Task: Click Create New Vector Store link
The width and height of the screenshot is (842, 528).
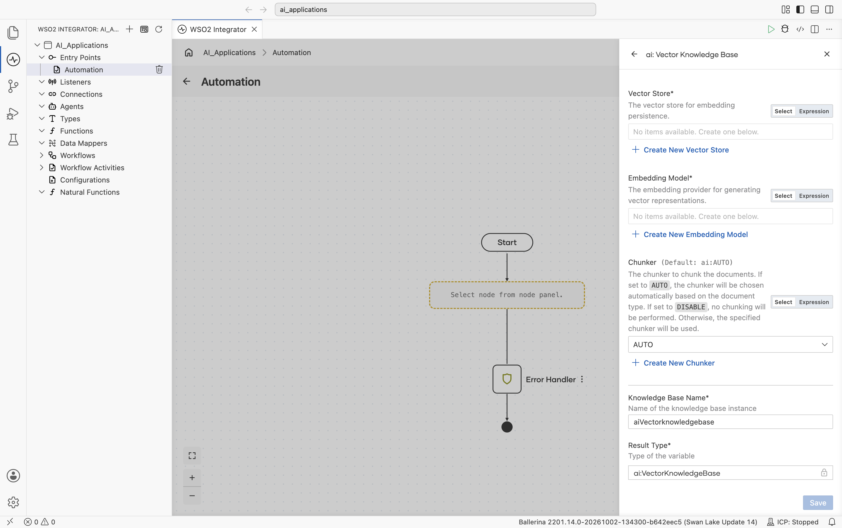Action: point(681,150)
